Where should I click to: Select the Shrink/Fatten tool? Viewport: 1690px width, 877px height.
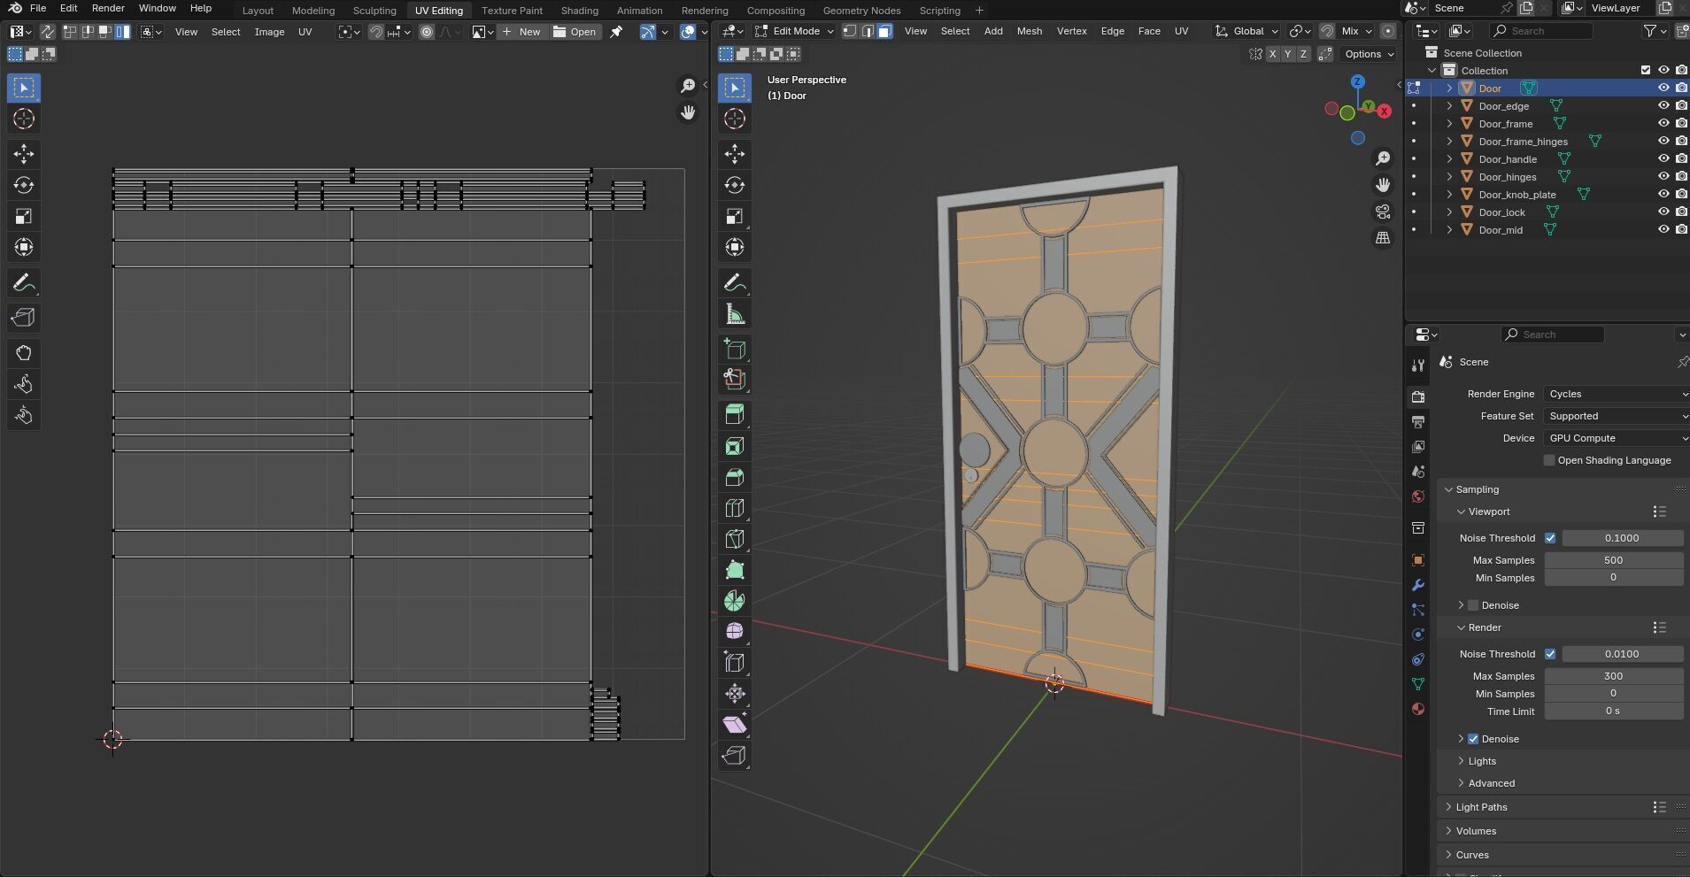pos(735,694)
